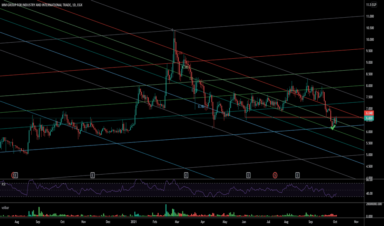Click the Mar label on the time axis

click(177, 222)
